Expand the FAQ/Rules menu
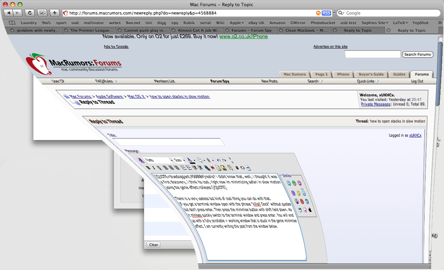 point(106,81)
